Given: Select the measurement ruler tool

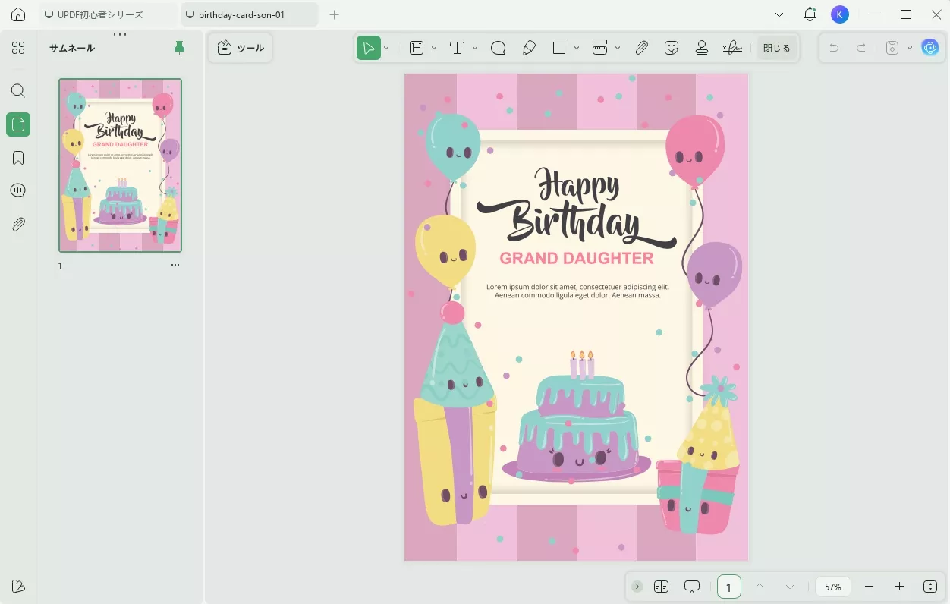Looking at the screenshot, I should tap(599, 48).
